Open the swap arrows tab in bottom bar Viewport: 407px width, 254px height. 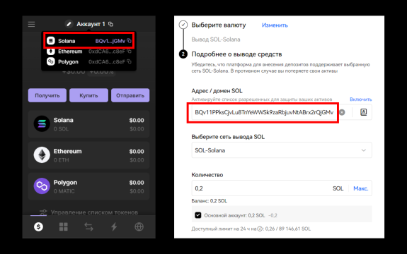(x=88, y=227)
